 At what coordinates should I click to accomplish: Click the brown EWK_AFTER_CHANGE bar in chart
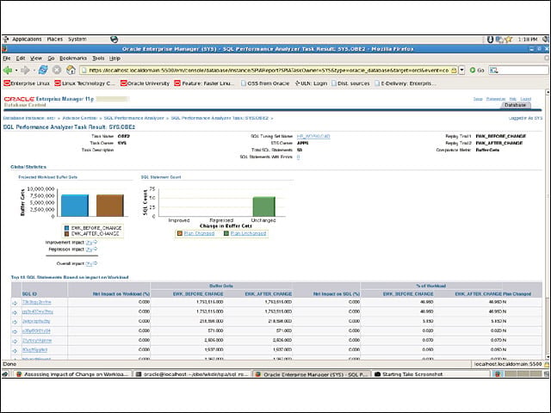pos(110,206)
